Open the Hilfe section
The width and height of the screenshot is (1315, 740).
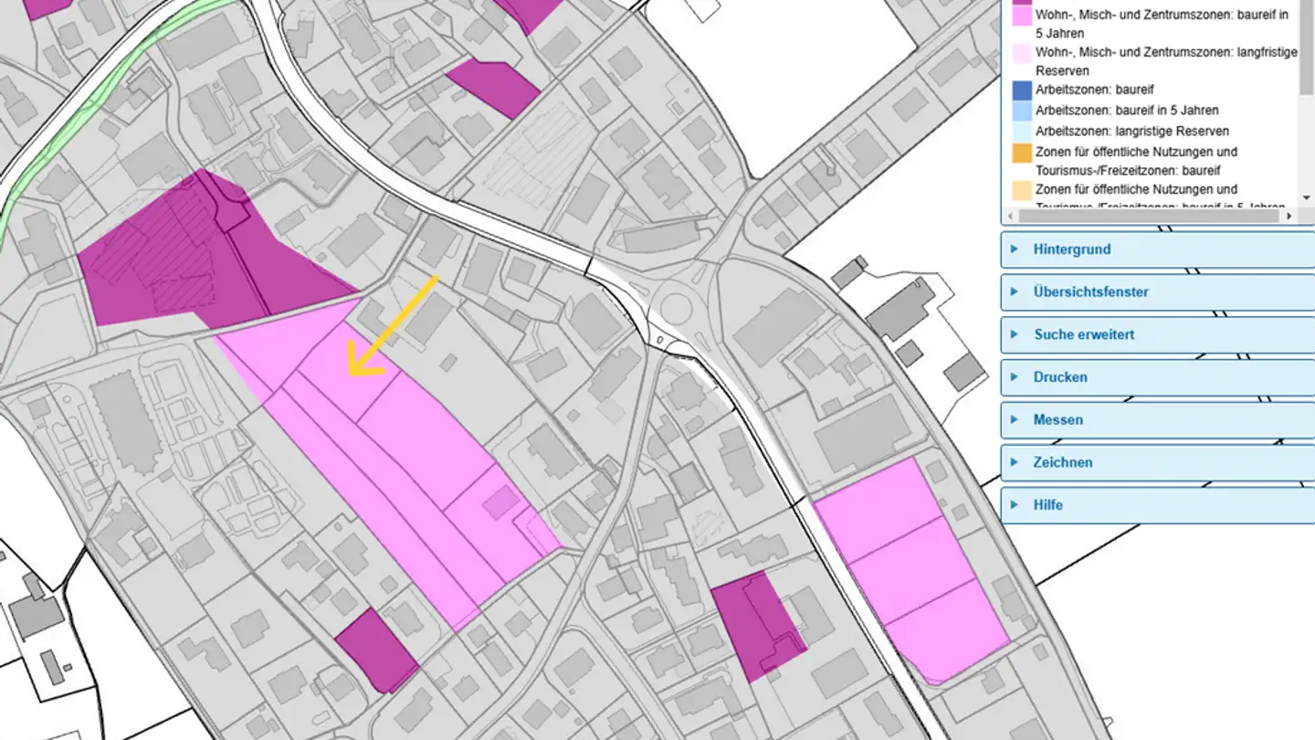[1047, 505]
